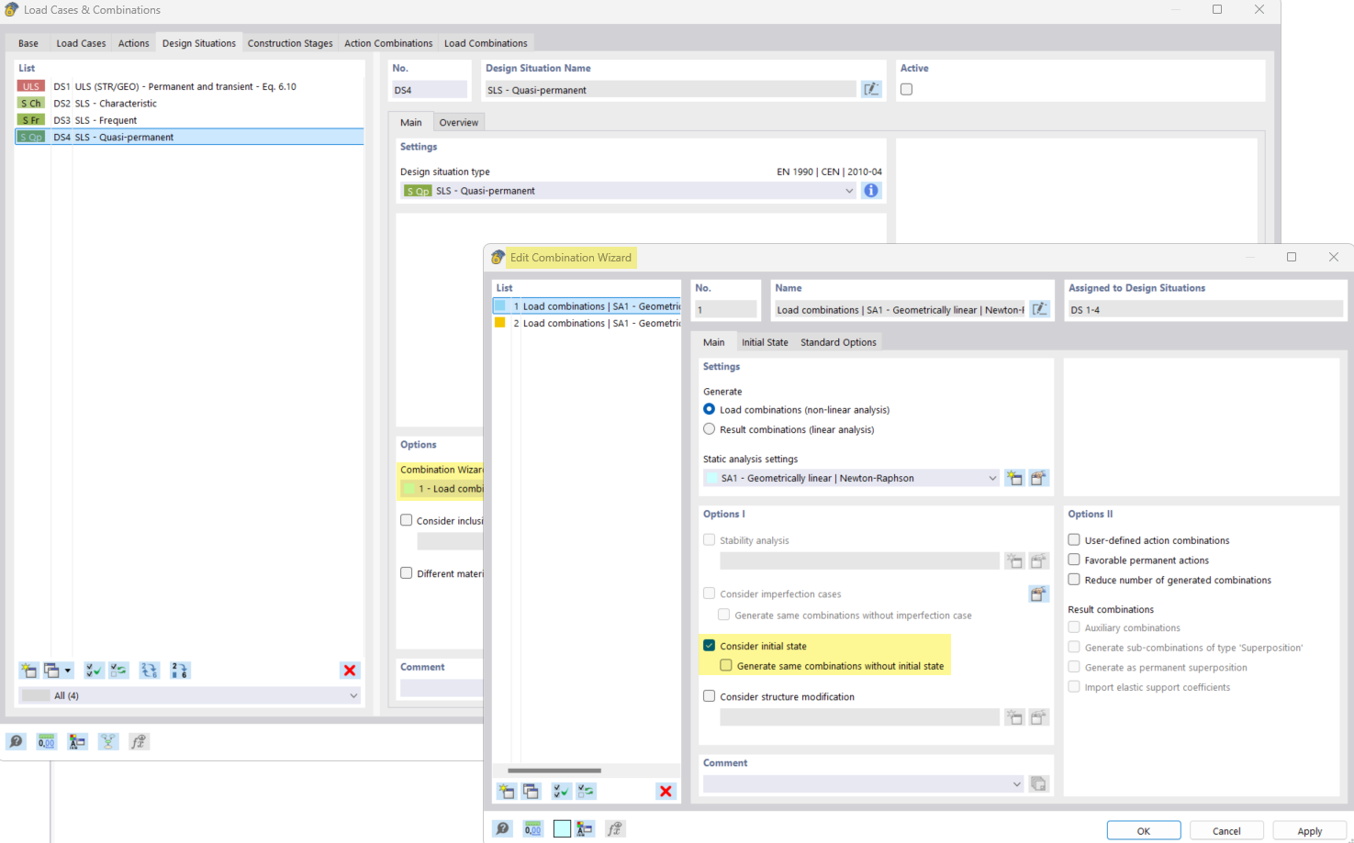Click select all icon in Edit Combination Wizard list

coord(562,791)
